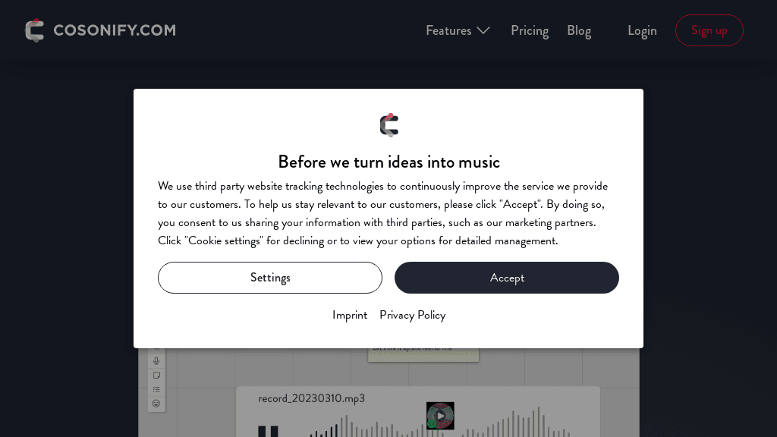
Task: Expand the Features dropdown menu
Action: click(458, 30)
